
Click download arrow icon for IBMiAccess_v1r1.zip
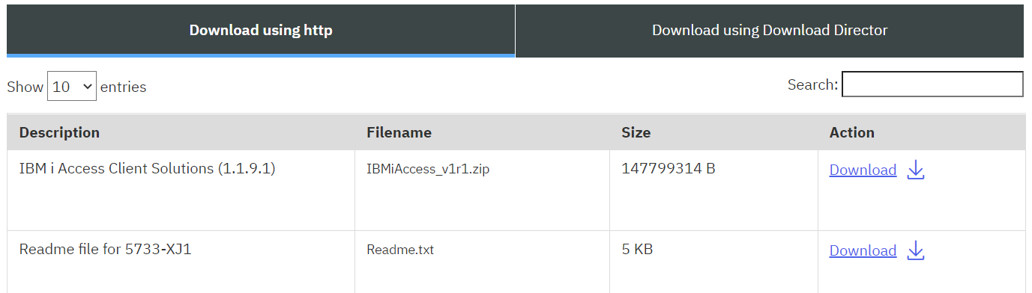pyautogui.click(x=916, y=170)
